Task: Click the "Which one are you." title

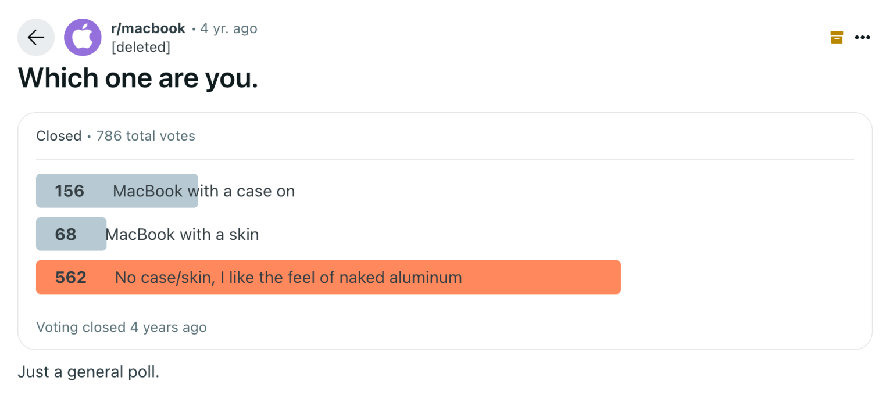Action: [138, 78]
